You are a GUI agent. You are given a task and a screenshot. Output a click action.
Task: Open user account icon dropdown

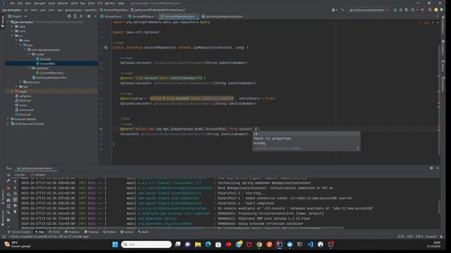tap(334, 10)
